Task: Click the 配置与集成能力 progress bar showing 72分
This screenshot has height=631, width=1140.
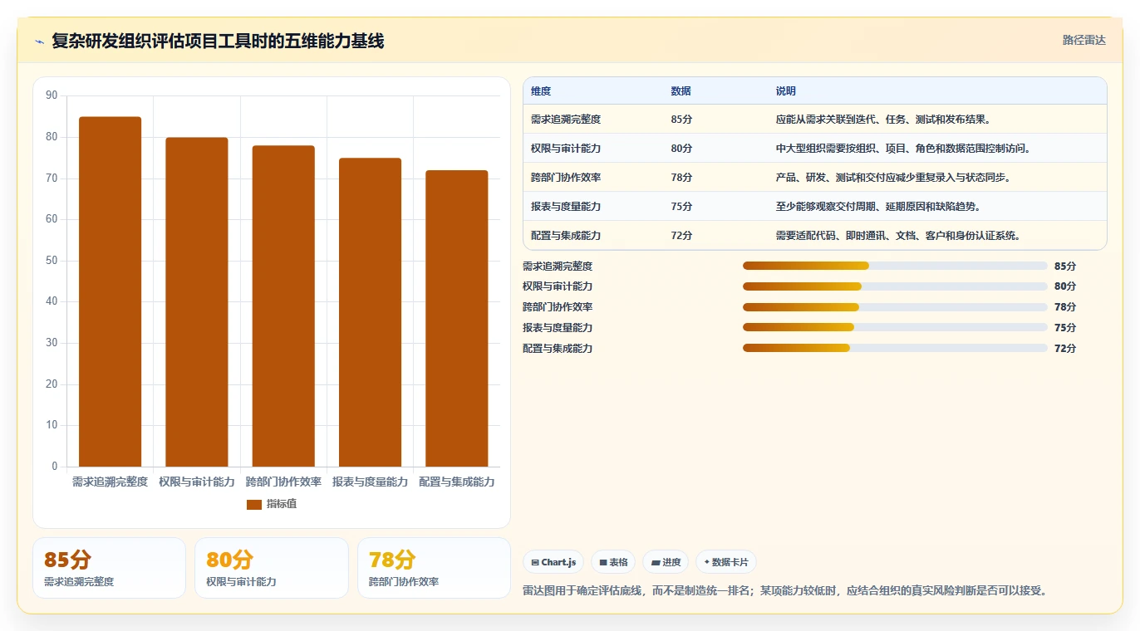Action: (x=895, y=349)
